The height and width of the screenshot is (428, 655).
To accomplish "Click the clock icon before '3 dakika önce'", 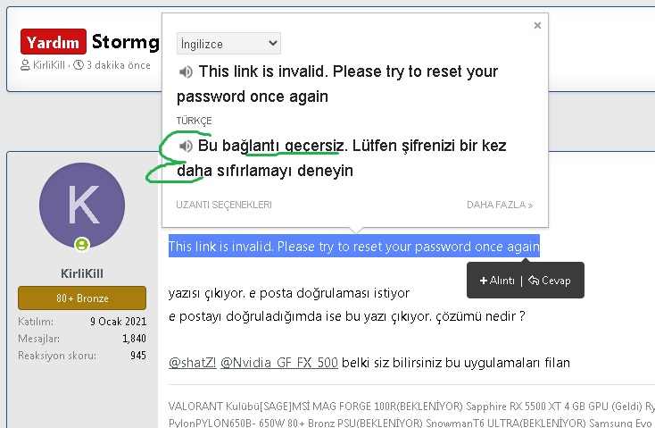I will (x=79, y=65).
